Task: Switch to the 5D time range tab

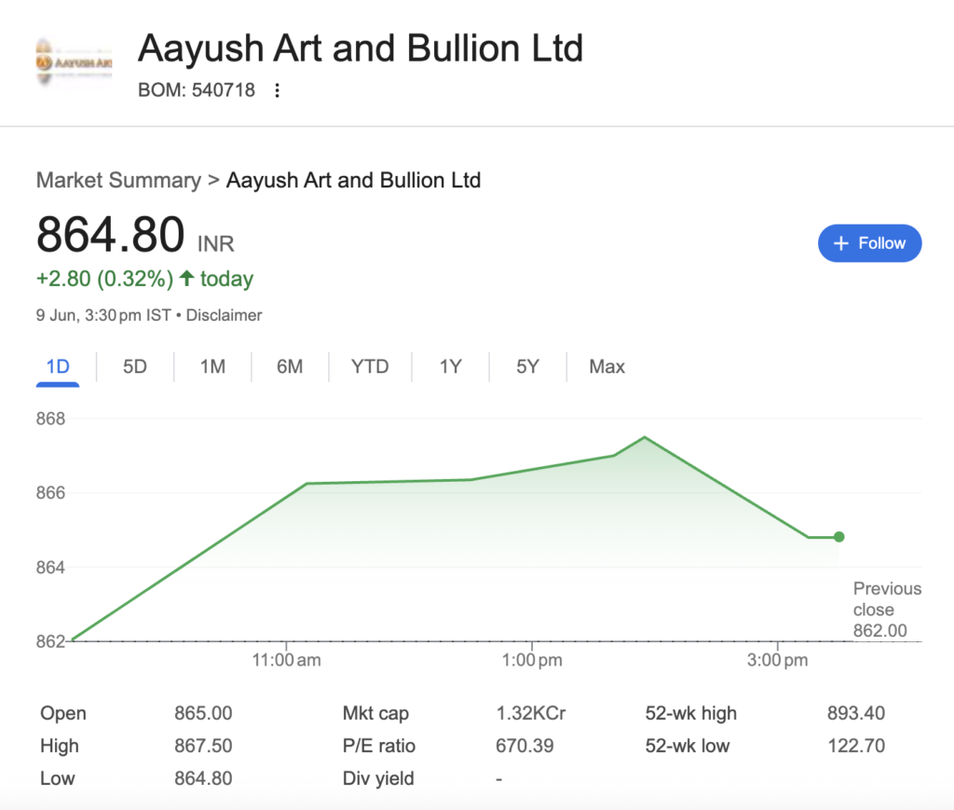Action: (135, 366)
